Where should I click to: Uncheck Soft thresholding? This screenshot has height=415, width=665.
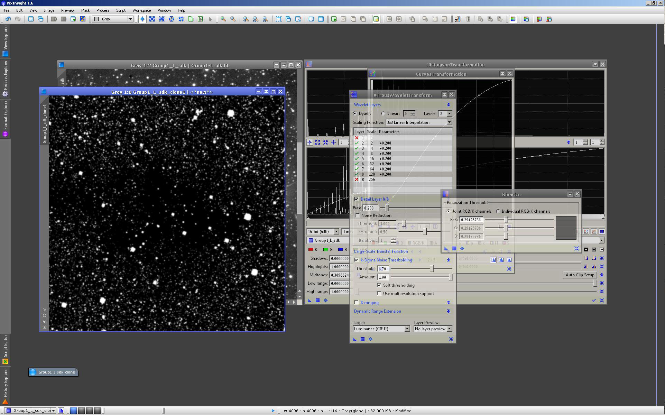[x=379, y=285]
